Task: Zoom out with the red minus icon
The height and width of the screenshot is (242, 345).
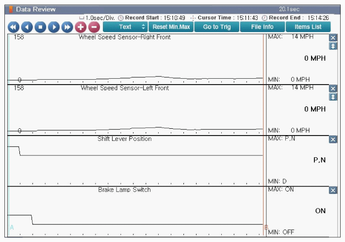Action: (94, 27)
